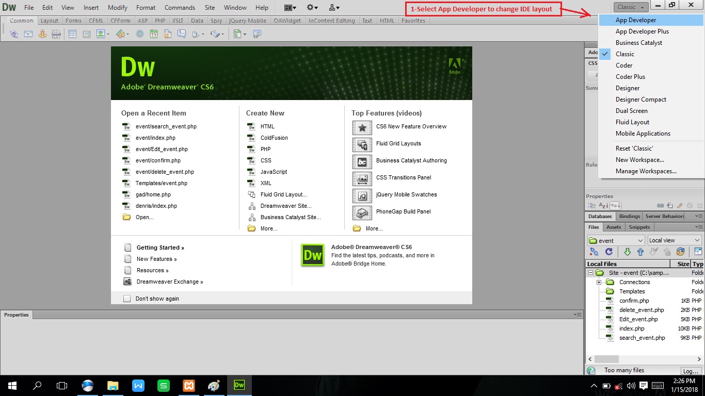The height and width of the screenshot is (396, 705).
Task: Choose Coder Plus workspace
Action: (651, 77)
